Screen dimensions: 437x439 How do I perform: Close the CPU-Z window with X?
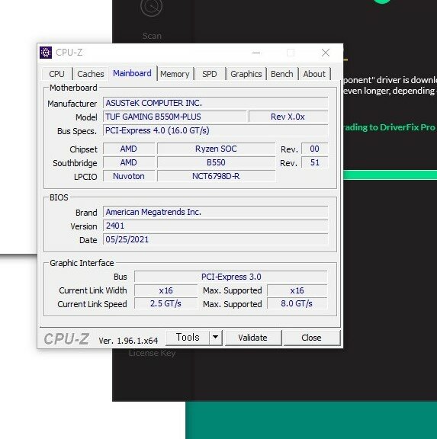[x=326, y=53]
